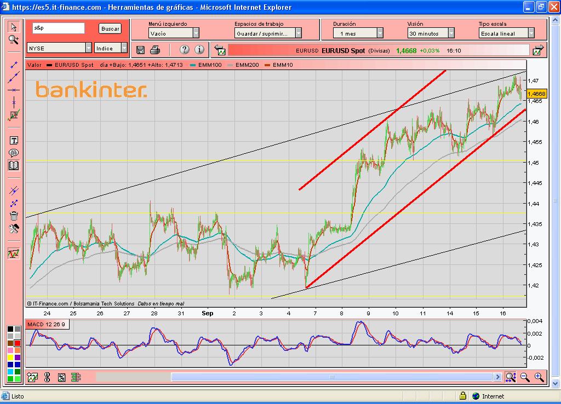Save chart with the floppy disk icon
The width and height of the screenshot is (561, 404).
point(140,50)
